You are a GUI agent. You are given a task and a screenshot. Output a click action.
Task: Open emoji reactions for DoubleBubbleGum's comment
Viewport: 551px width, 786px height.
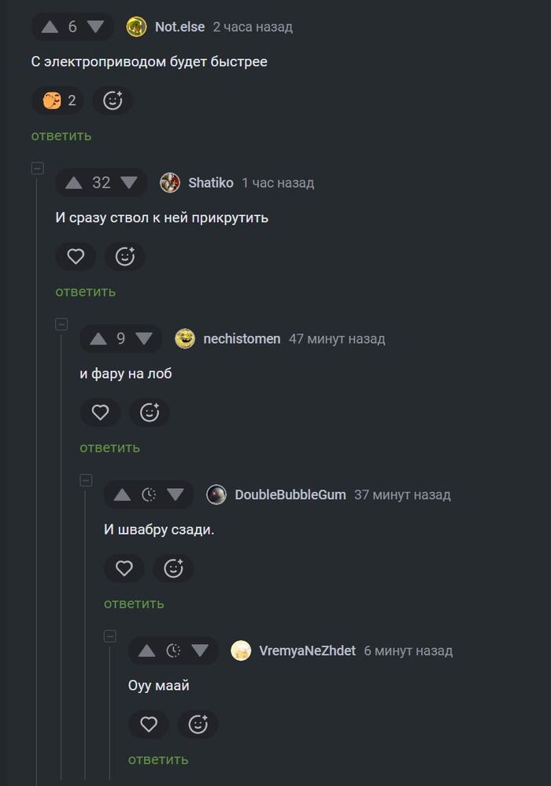click(x=173, y=568)
